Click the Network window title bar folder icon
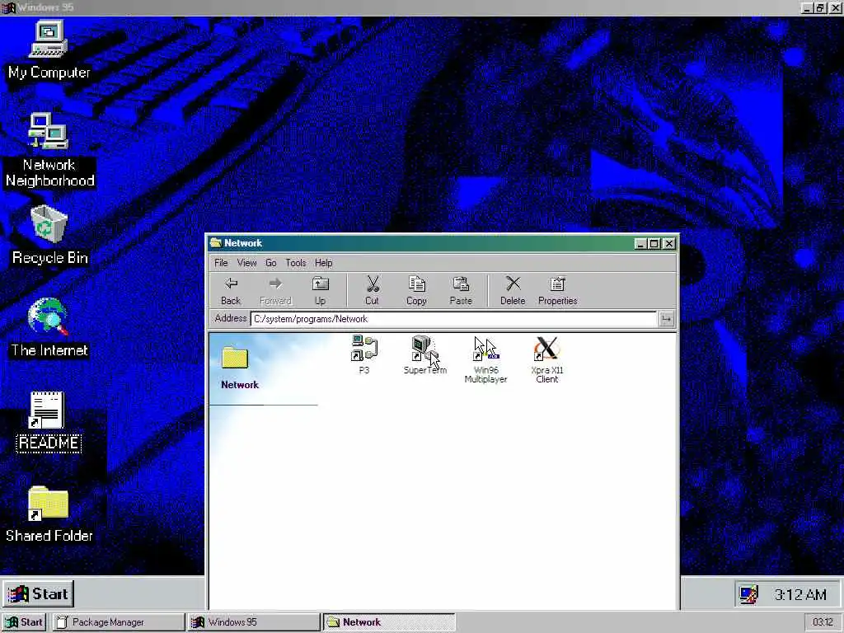Image resolution: width=844 pixels, height=633 pixels. click(x=216, y=243)
